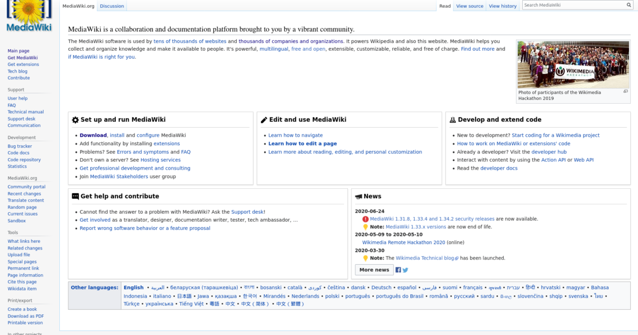Click the speech bubble icon beside Get help

pyautogui.click(x=76, y=197)
